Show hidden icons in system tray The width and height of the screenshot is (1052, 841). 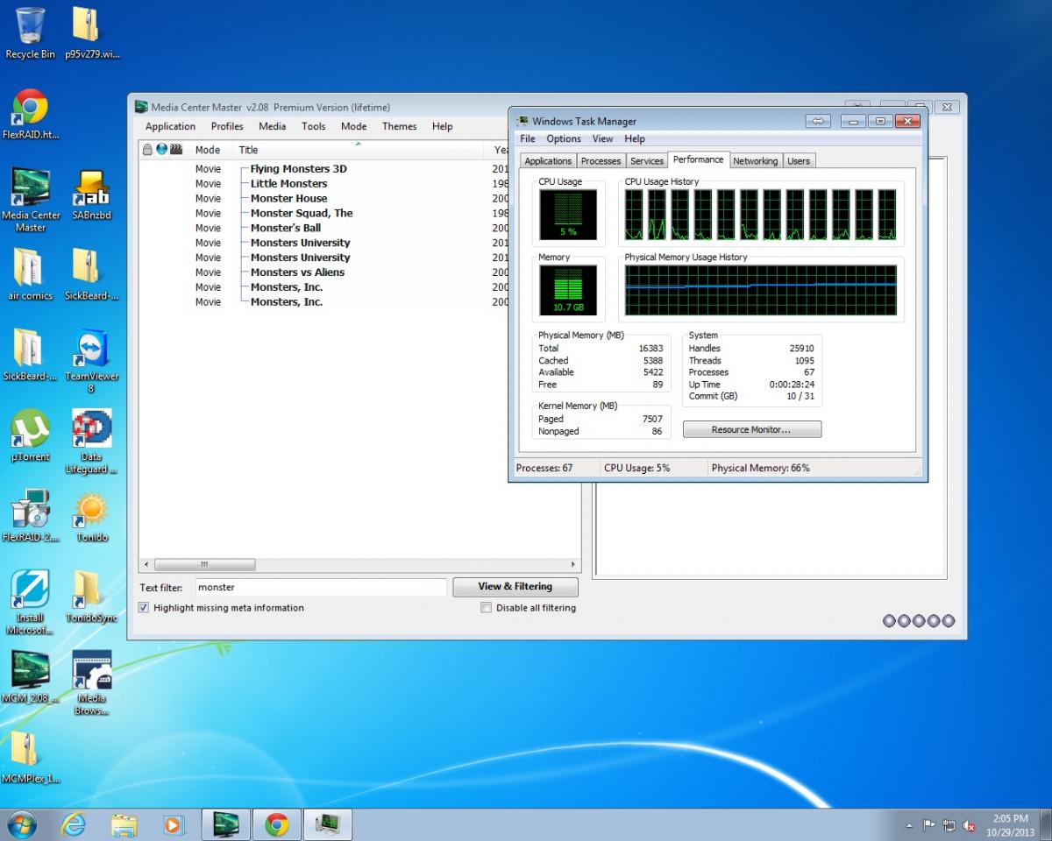(908, 825)
